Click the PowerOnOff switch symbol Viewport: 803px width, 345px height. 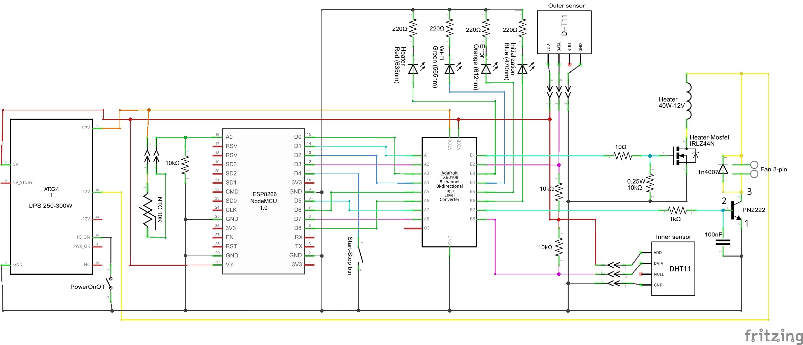pyautogui.click(x=109, y=284)
